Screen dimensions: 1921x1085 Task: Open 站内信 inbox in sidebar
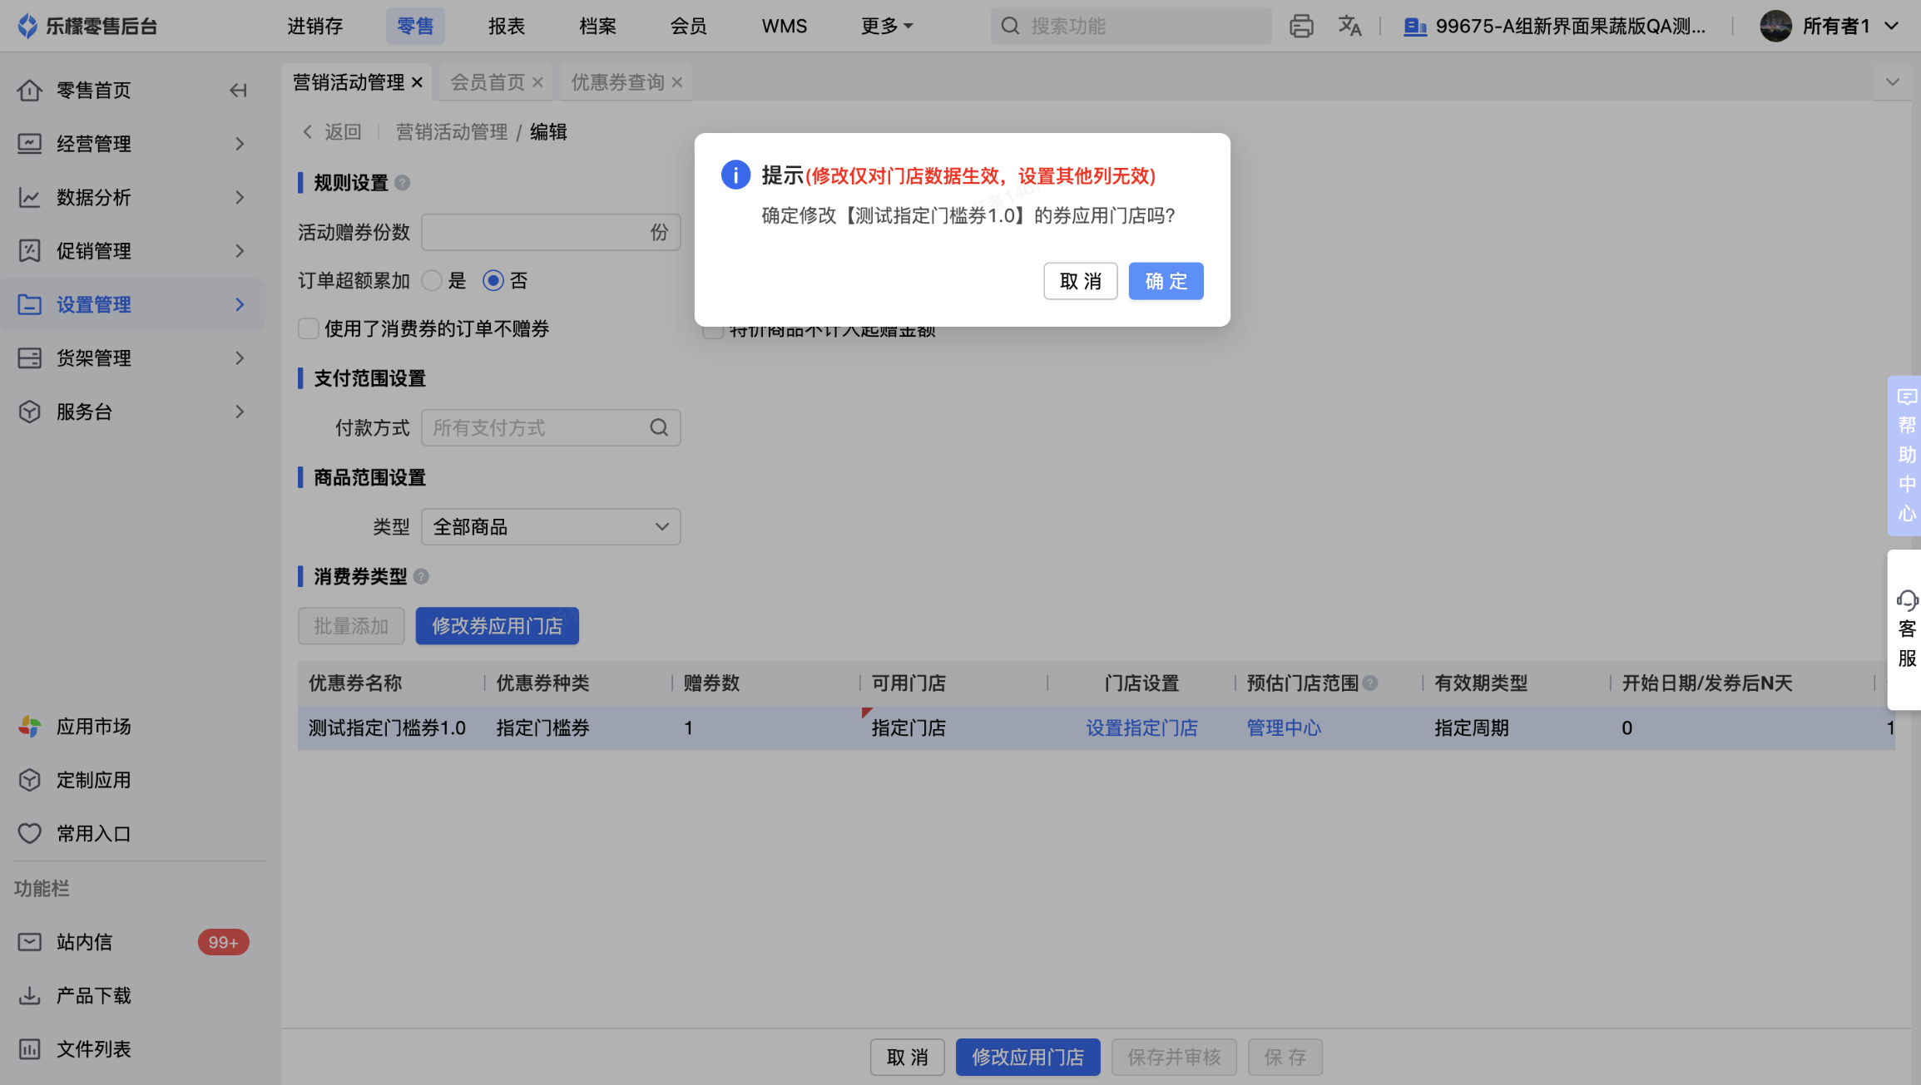pos(84,942)
